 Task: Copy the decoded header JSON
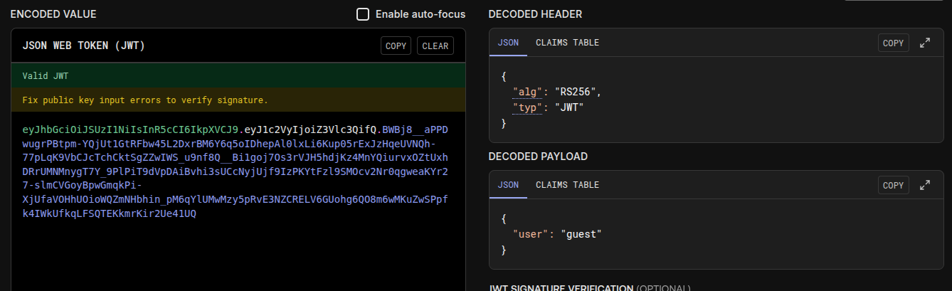[x=893, y=43]
